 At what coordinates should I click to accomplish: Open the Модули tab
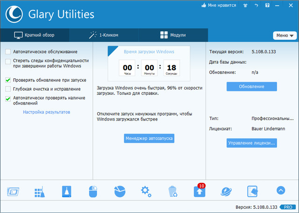point(173,35)
